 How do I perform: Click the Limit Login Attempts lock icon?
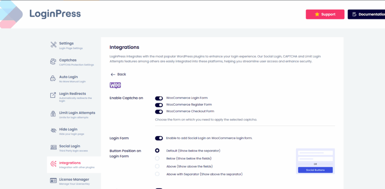point(53,114)
